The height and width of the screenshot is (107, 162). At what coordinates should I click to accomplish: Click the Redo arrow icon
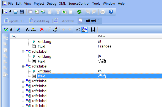pos(94,12)
